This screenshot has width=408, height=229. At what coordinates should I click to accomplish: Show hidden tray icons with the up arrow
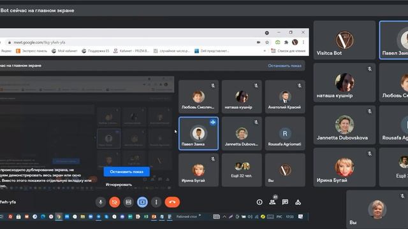click(x=224, y=217)
